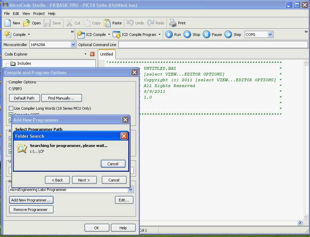Close the Folder Search dialog
This screenshot has width=310, height=237.
coord(124,136)
